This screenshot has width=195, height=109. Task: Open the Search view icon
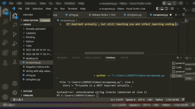click(x=15, y=25)
